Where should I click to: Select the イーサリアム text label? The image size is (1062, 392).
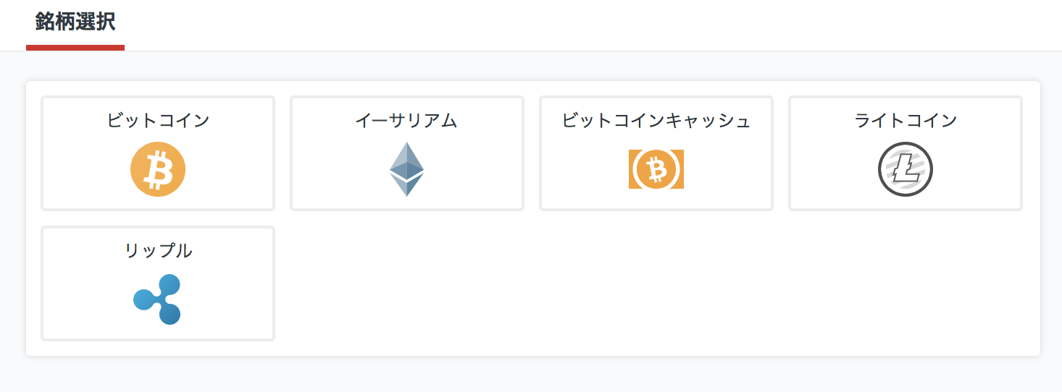tap(407, 121)
